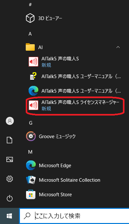Viewport: 129px width, 224px height.
Task: Click the Microsoft Store label
Action: [55, 195]
